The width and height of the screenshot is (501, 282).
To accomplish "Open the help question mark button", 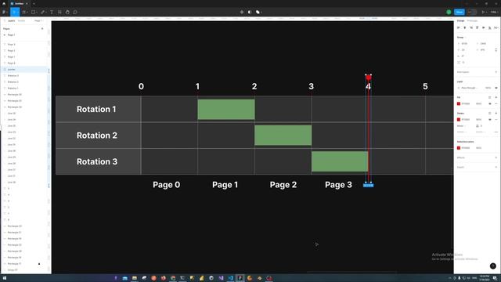I will click(x=493, y=266).
